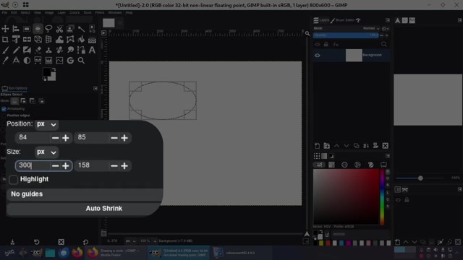463x260 pixels.
Task: Switch to the Brush Editor tab
Action: tap(342, 20)
